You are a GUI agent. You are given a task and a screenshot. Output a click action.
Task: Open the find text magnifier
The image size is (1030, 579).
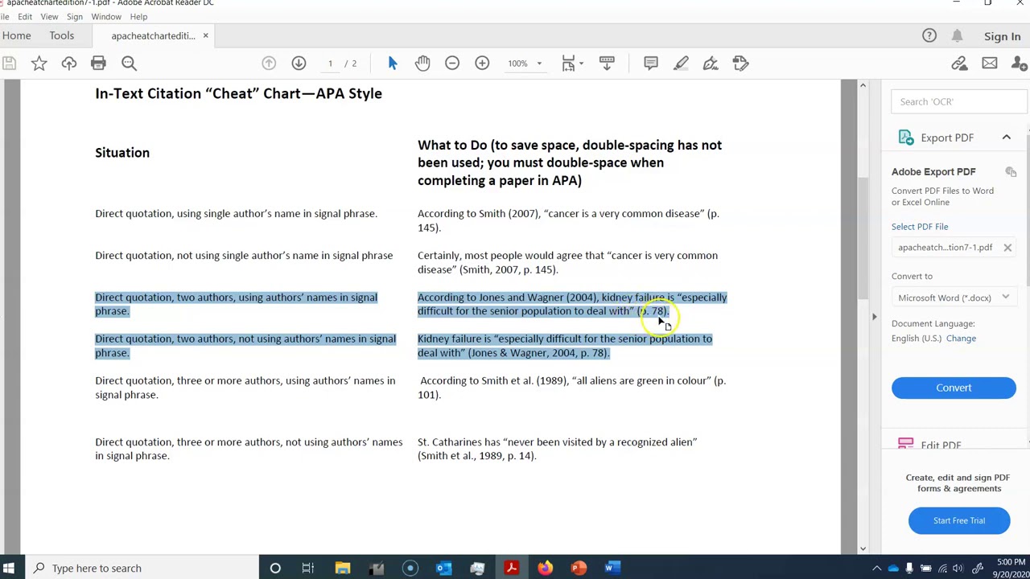point(129,64)
